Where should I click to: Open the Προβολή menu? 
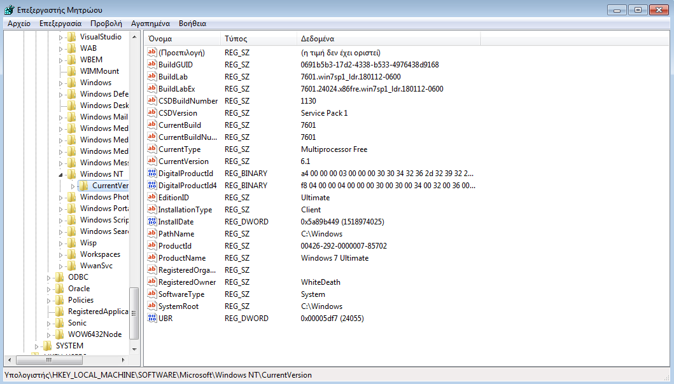[x=106, y=23]
